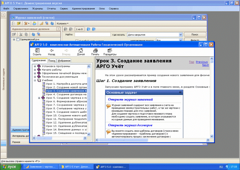
Task: Click the help content horizontal scrollbar thumb
Action: pyautogui.click(x=123, y=140)
